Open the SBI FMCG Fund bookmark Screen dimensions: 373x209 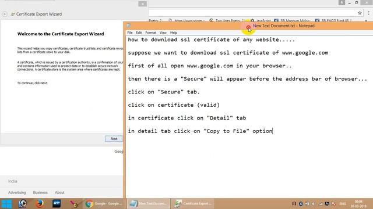333,21
